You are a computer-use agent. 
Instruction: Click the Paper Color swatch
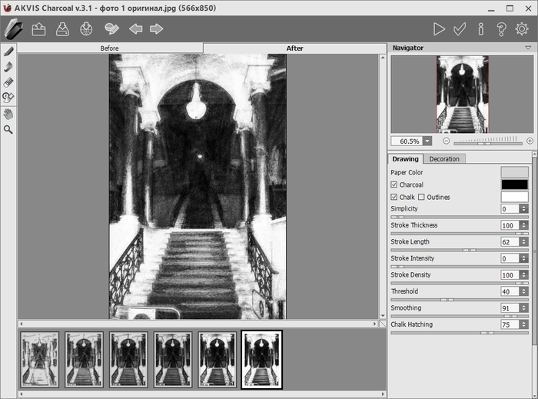click(514, 172)
